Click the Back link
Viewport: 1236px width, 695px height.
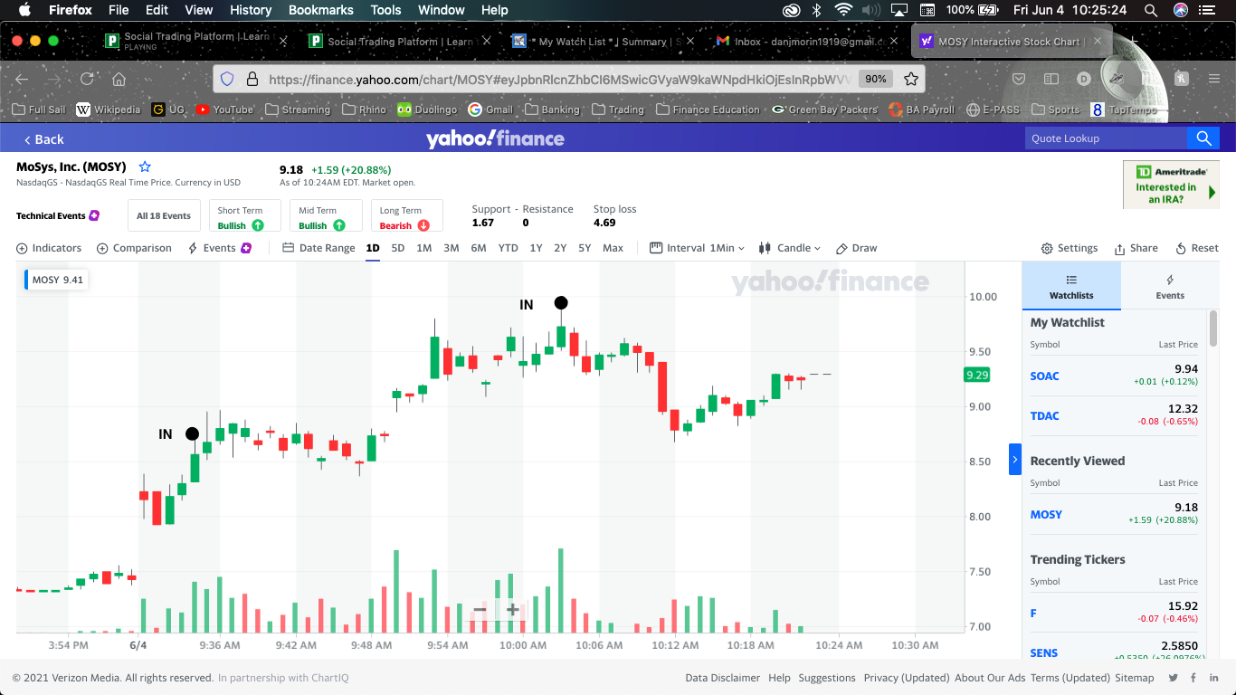pos(43,139)
